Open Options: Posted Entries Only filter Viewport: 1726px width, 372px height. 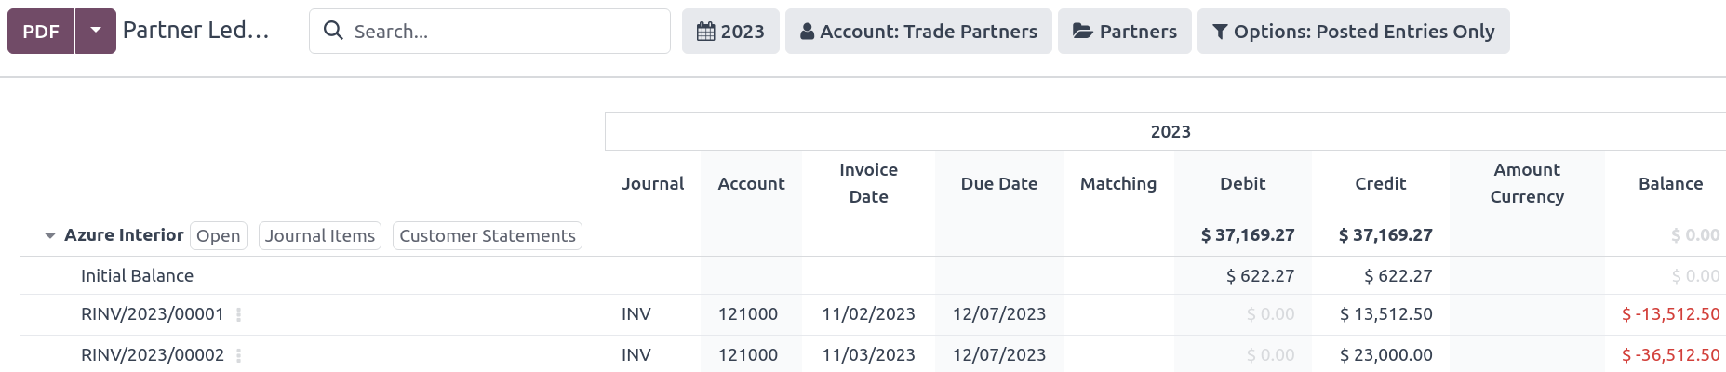tap(1353, 32)
